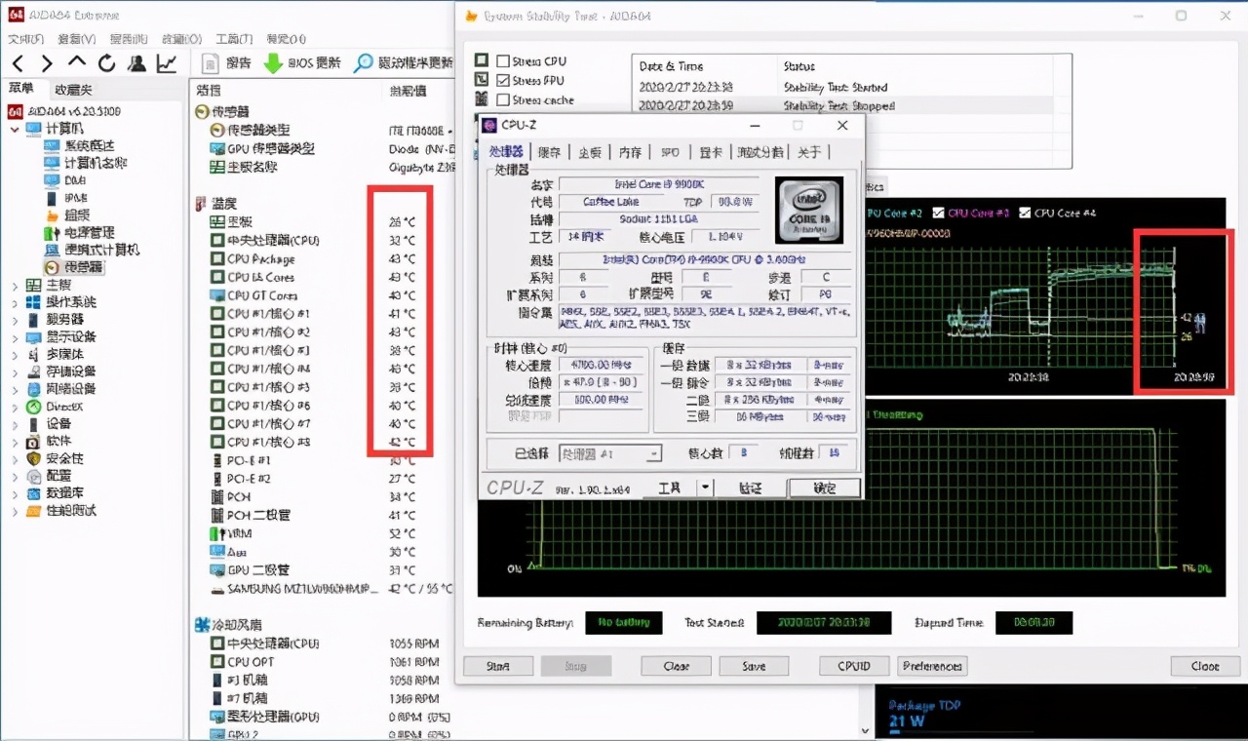Go back with AIDA64's left arrow icon
Screen dimensions: 1248x741
point(18,63)
